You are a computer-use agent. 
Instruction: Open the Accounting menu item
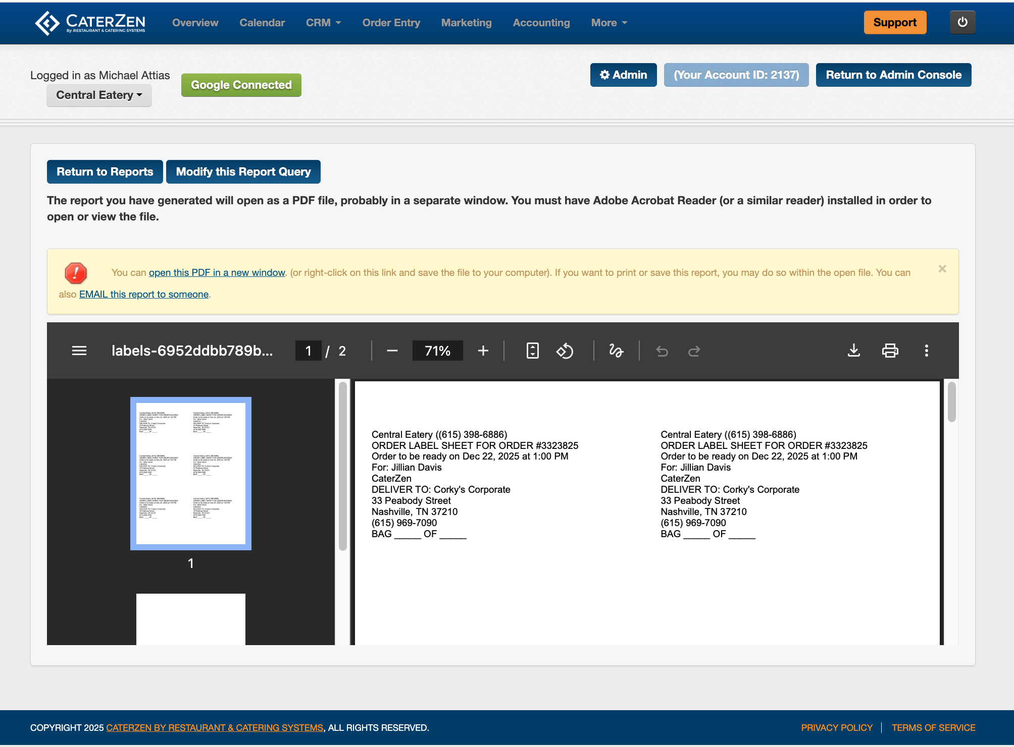click(x=541, y=23)
